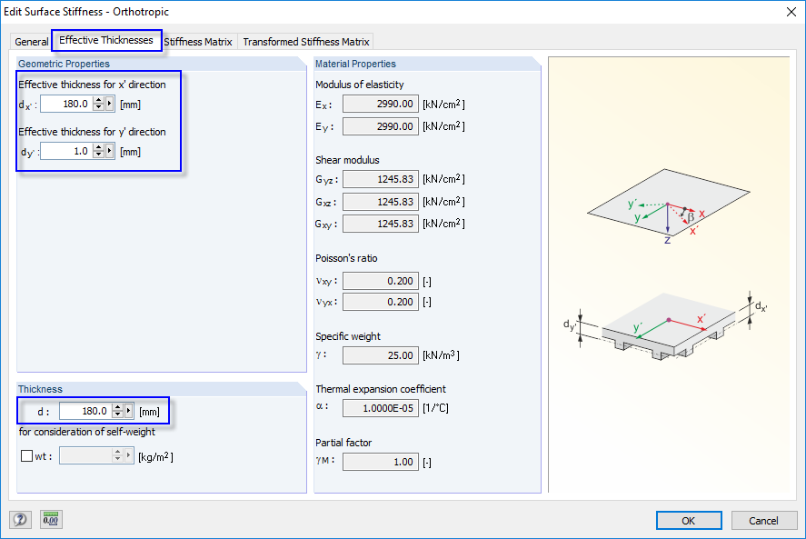806x539 pixels.
Task: Increase dx' value using the up stepper arrow
Action: pos(98,101)
